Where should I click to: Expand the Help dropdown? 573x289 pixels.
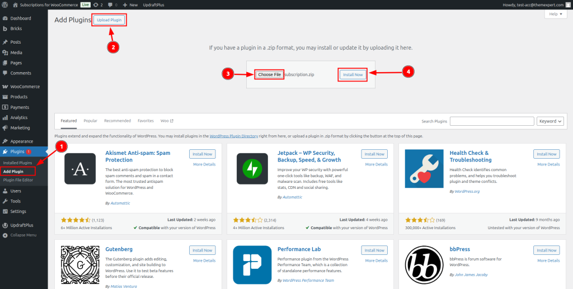pos(556,14)
